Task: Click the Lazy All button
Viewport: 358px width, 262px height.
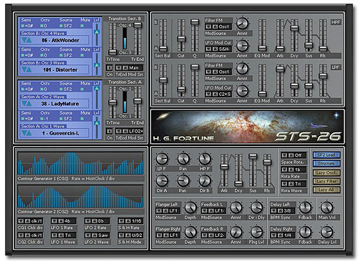Action: (x=326, y=190)
